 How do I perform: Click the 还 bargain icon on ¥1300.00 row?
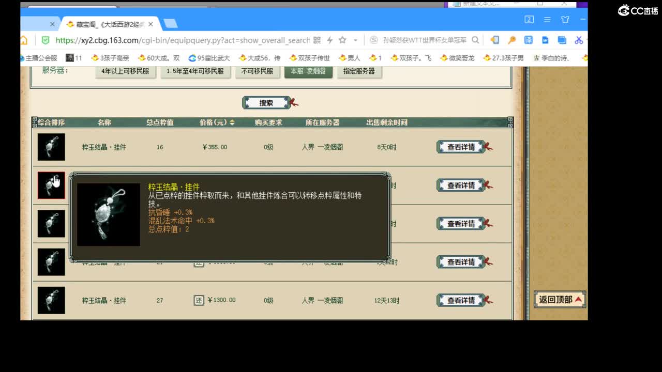pyautogui.click(x=199, y=300)
